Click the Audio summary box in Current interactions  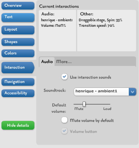pos(57,31)
